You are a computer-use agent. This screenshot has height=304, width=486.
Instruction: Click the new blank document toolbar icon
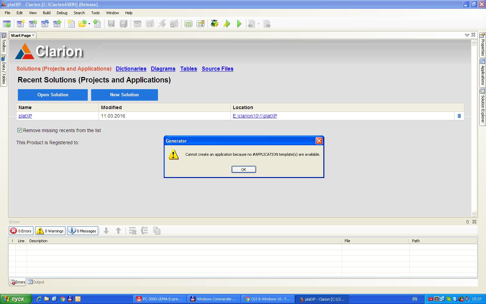[71, 24]
